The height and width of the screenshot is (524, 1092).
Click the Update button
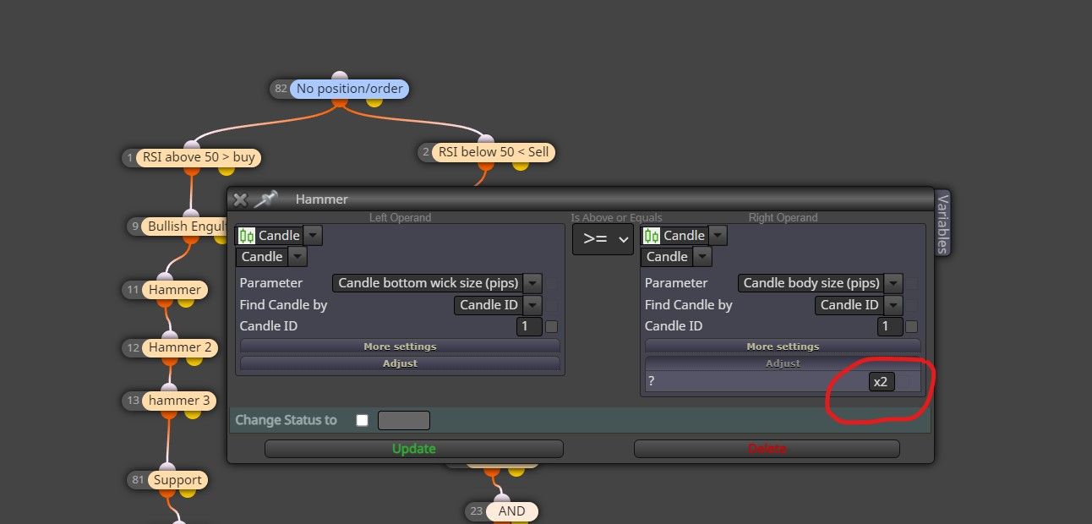(x=414, y=449)
